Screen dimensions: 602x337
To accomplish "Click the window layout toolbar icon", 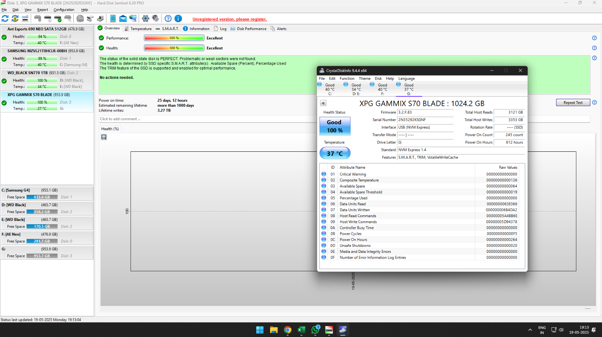I will coord(25,18).
